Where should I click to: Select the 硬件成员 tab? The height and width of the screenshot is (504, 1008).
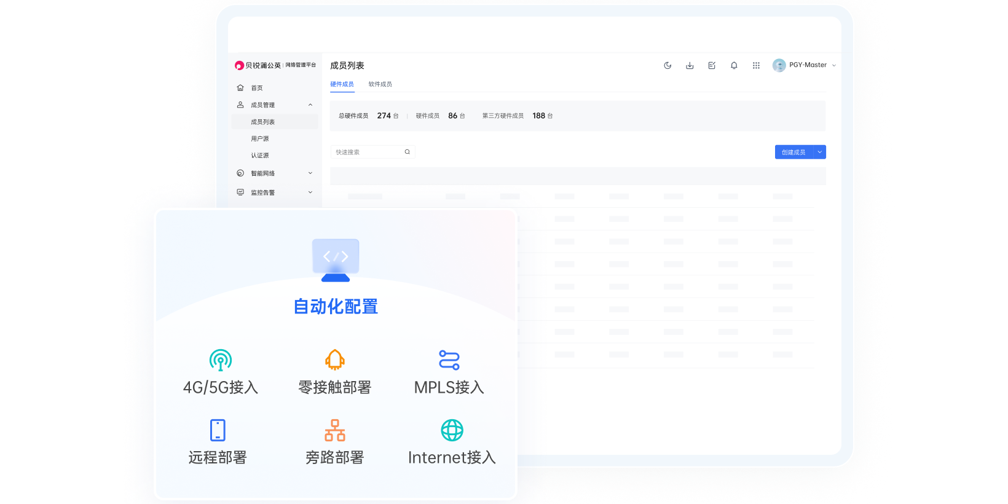342,84
